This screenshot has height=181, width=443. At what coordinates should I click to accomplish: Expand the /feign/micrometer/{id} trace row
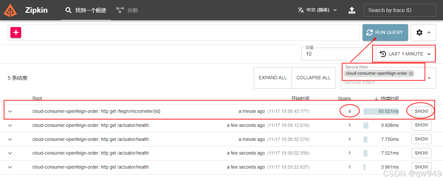coord(10,112)
